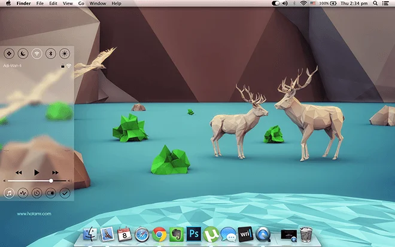Screen dimensions: 395x247
Task: Click the four-arrow icon in widget
Action: [9, 54]
